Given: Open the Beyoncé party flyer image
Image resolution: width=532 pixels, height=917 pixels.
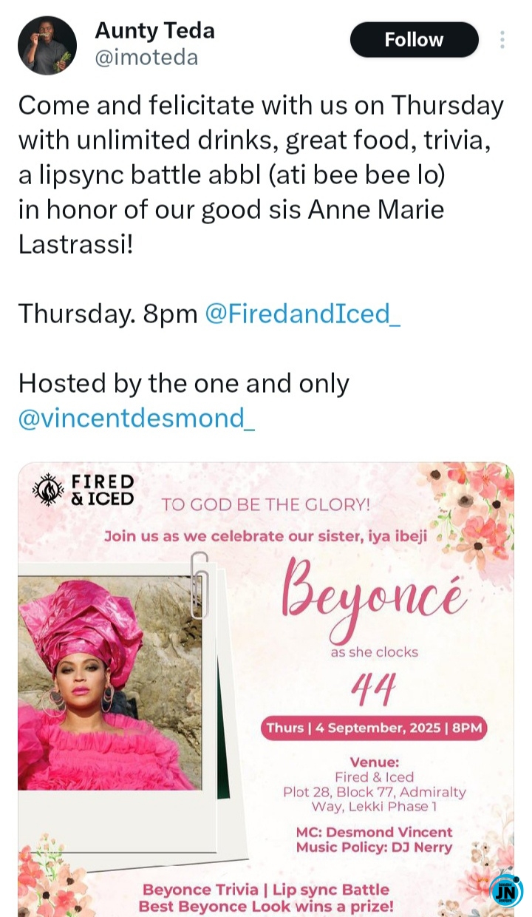Looking at the screenshot, I should [266, 689].
